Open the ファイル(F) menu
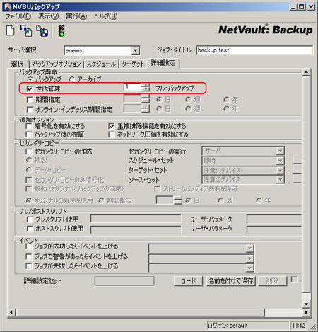The height and width of the screenshot is (332, 318). point(18,16)
